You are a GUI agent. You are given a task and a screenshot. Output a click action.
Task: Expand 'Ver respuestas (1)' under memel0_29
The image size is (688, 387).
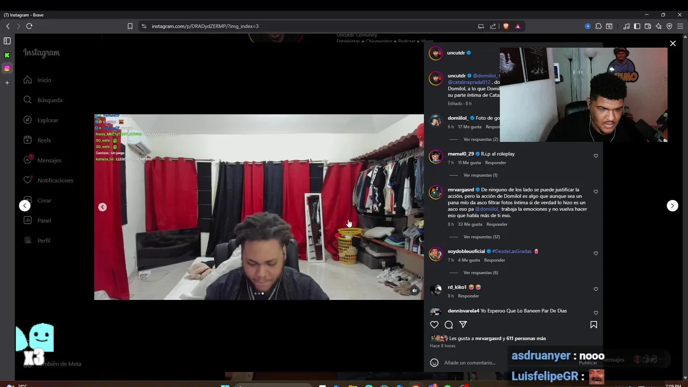click(x=480, y=175)
